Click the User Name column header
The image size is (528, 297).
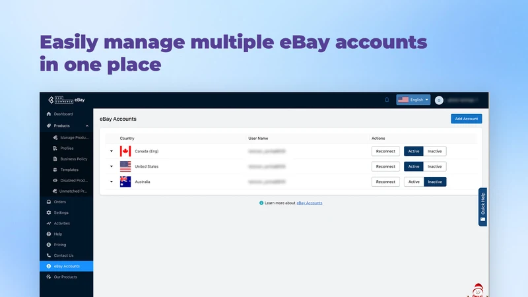pos(258,139)
